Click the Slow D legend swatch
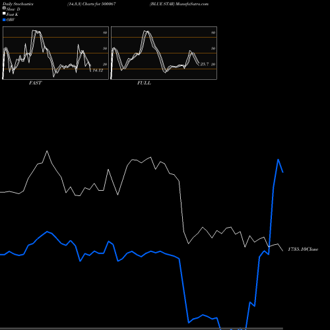 pos(4,9)
